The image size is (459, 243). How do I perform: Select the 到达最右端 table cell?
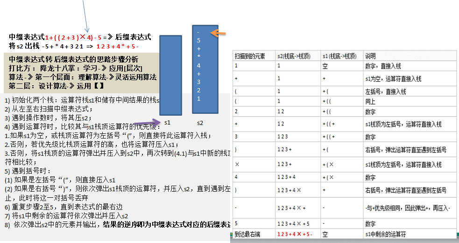pyautogui.click(x=254, y=234)
